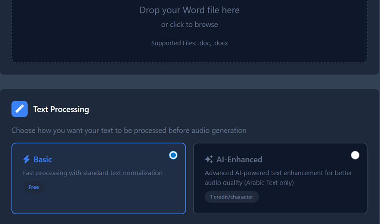Click the 'Basic' option title
This screenshot has width=380, height=224.
coord(43,159)
